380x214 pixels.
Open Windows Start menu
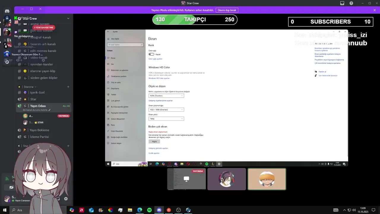[x=5, y=210]
